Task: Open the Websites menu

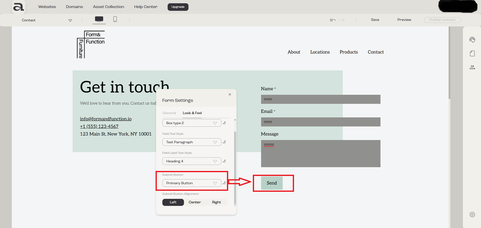Action: point(47,7)
